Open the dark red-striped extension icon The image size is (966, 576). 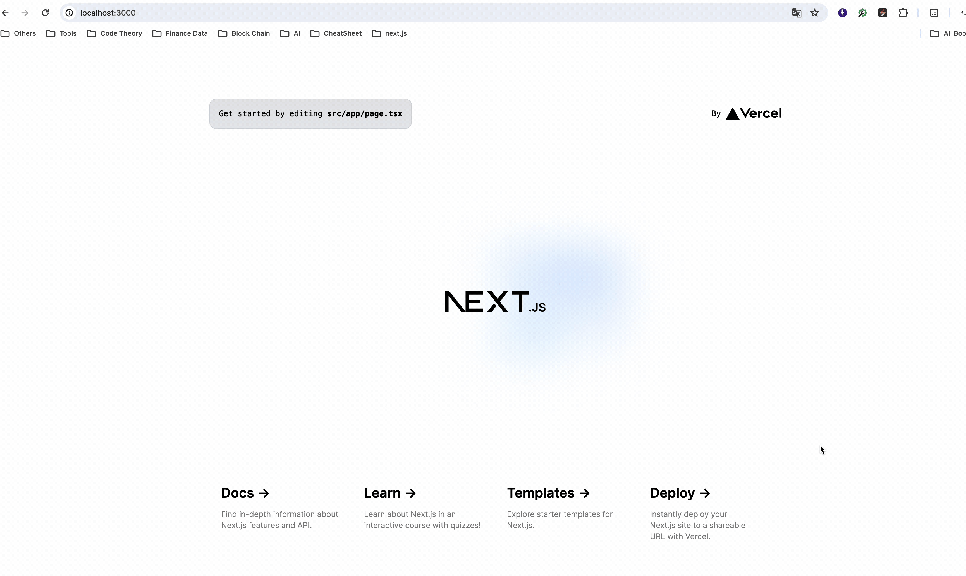(x=883, y=13)
